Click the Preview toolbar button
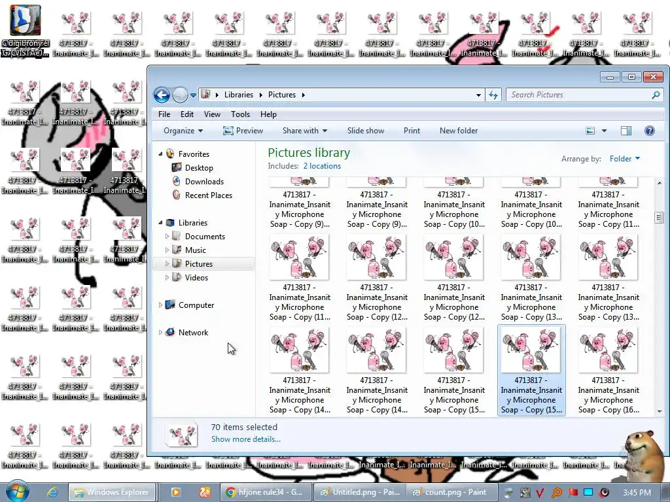Image resolution: width=670 pixels, height=502 pixels. click(x=243, y=131)
